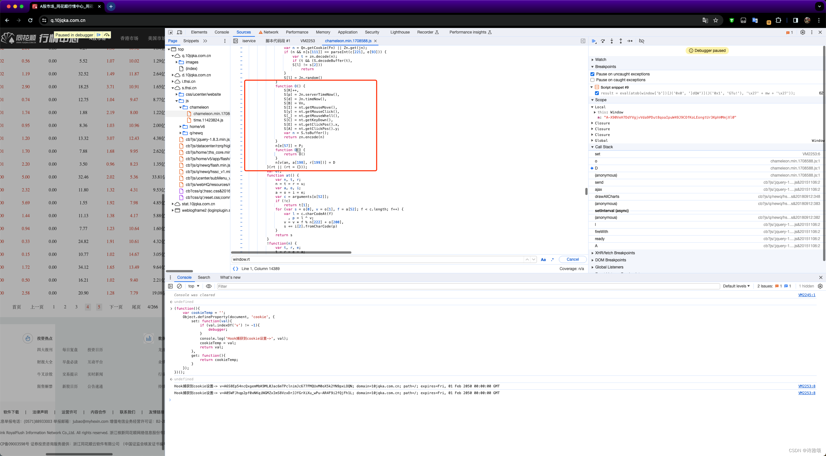Open DevTools more options menu
The image size is (826, 456).
[x=812, y=32]
